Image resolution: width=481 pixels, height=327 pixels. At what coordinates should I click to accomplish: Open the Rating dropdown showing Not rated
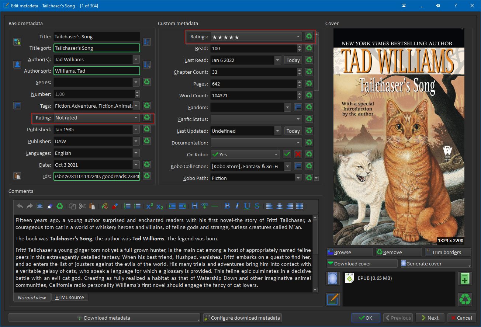[97, 118]
